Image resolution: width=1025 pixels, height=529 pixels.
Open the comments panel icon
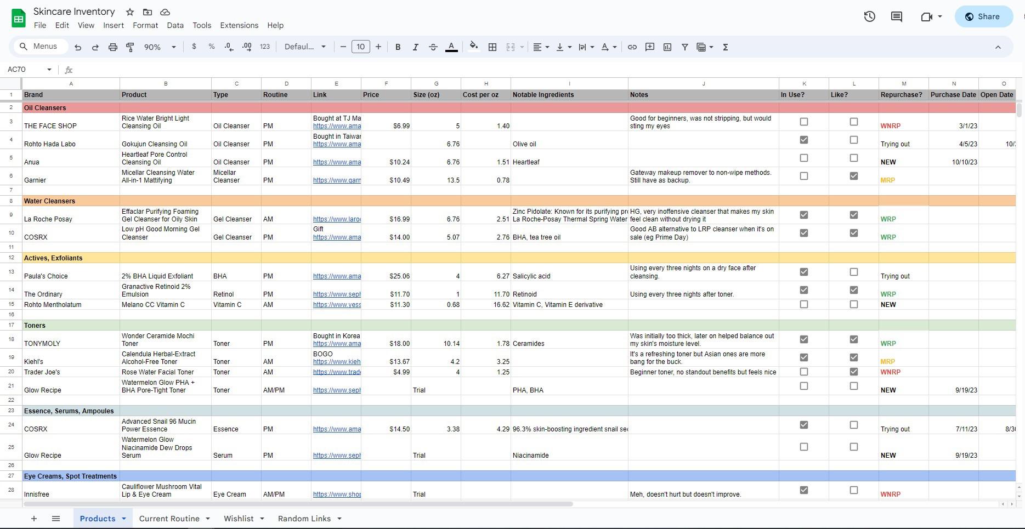coord(897,16)
